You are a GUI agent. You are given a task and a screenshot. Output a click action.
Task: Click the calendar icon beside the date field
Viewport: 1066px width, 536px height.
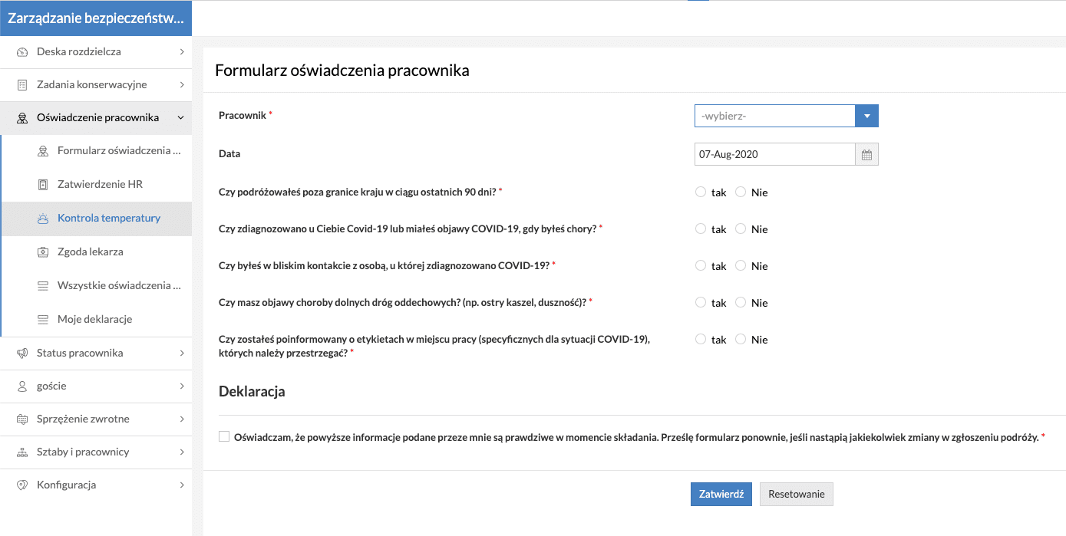click(866, 155)
